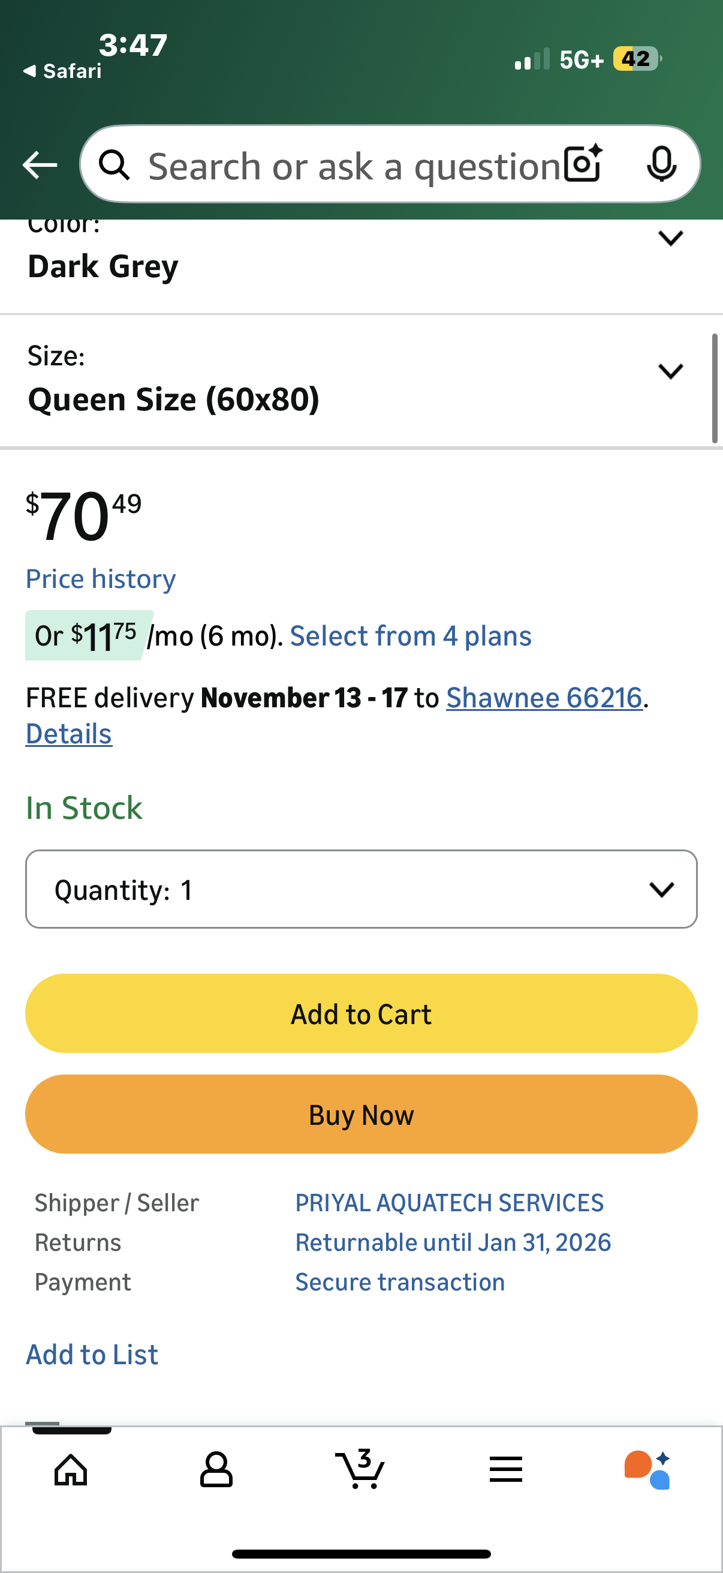723x1573 pixels.
Task: Tap the search magnifier icon
Action: pyautogui.click(x=116, y=165)
